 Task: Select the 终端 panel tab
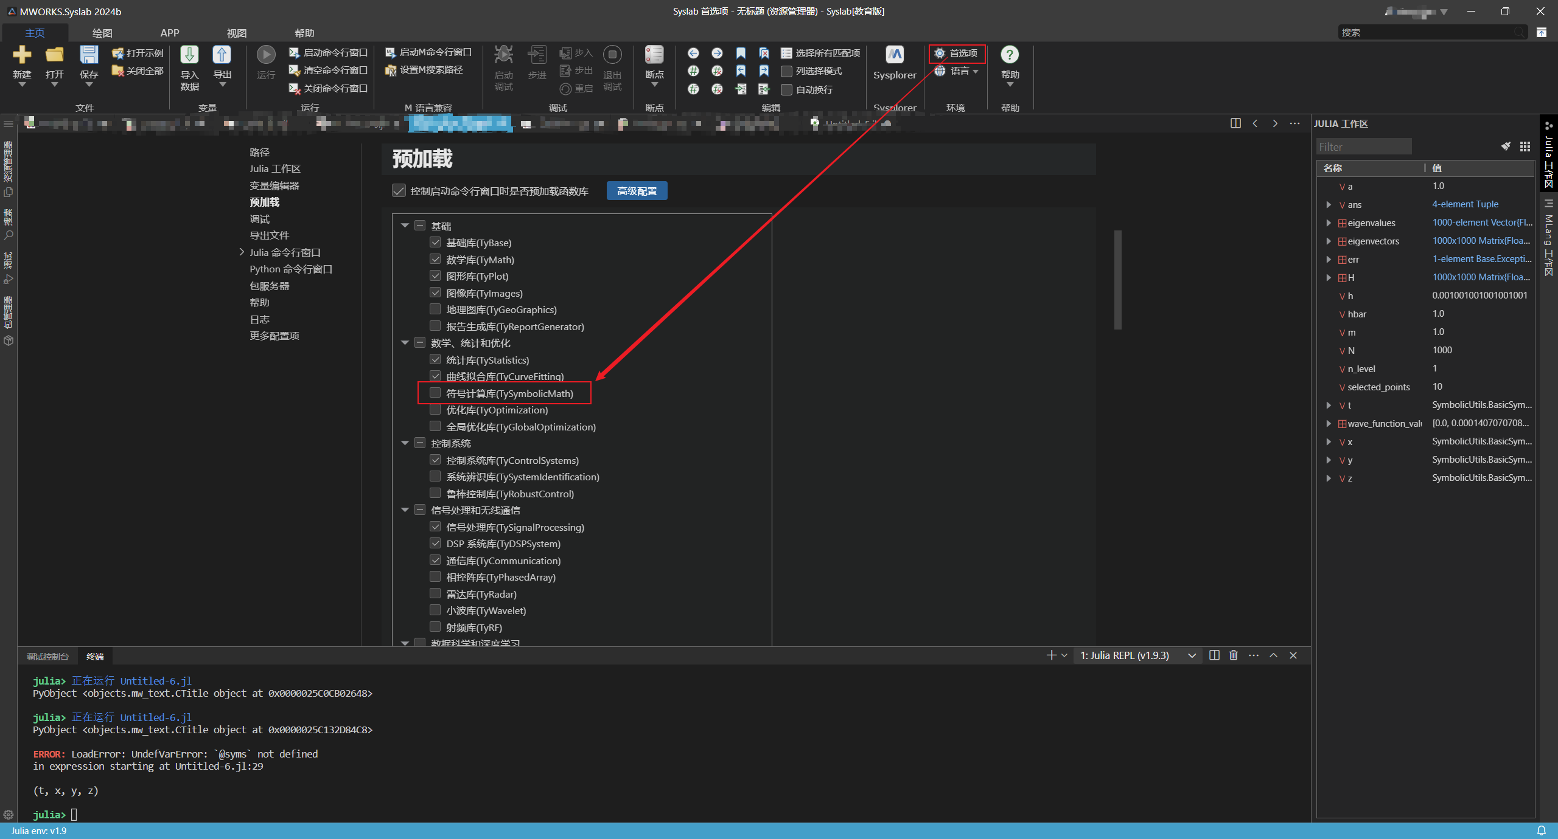click(95, 657)
